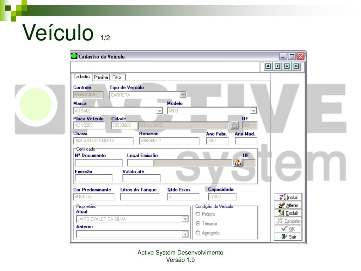Go to next record navigation icon
This screenshot has width=361, height=271.
[287, 66]
